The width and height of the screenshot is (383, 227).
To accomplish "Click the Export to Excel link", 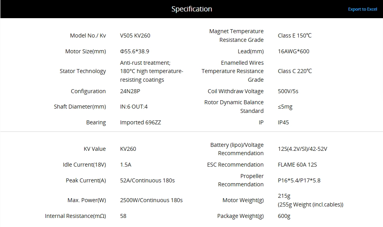I will pyautogui.click(x=362, y=9).
